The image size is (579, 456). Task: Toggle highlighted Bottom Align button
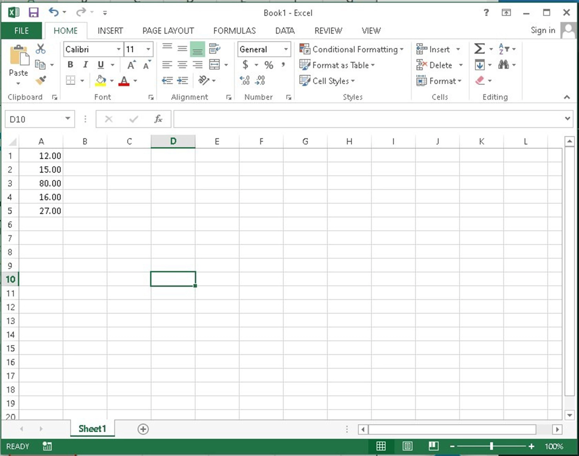pos(197,49)
